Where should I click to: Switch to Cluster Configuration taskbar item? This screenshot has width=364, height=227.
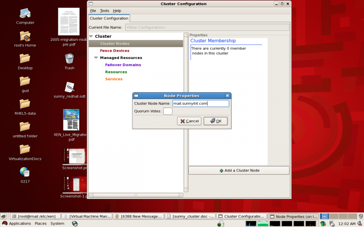(242, 217)
